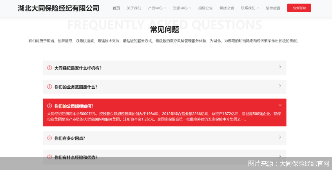
Task: Click the red 业务咨询 button
Action: (x=299, y=8)
